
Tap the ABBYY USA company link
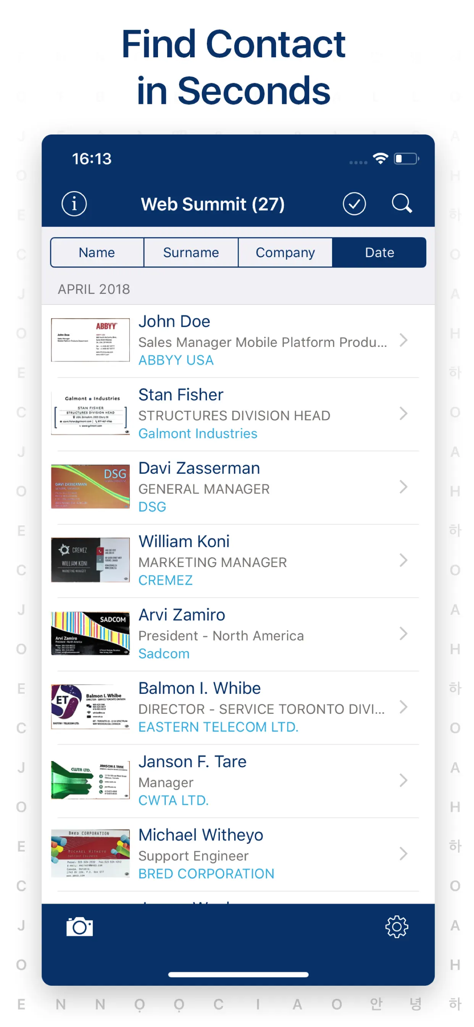click(176, 360)
